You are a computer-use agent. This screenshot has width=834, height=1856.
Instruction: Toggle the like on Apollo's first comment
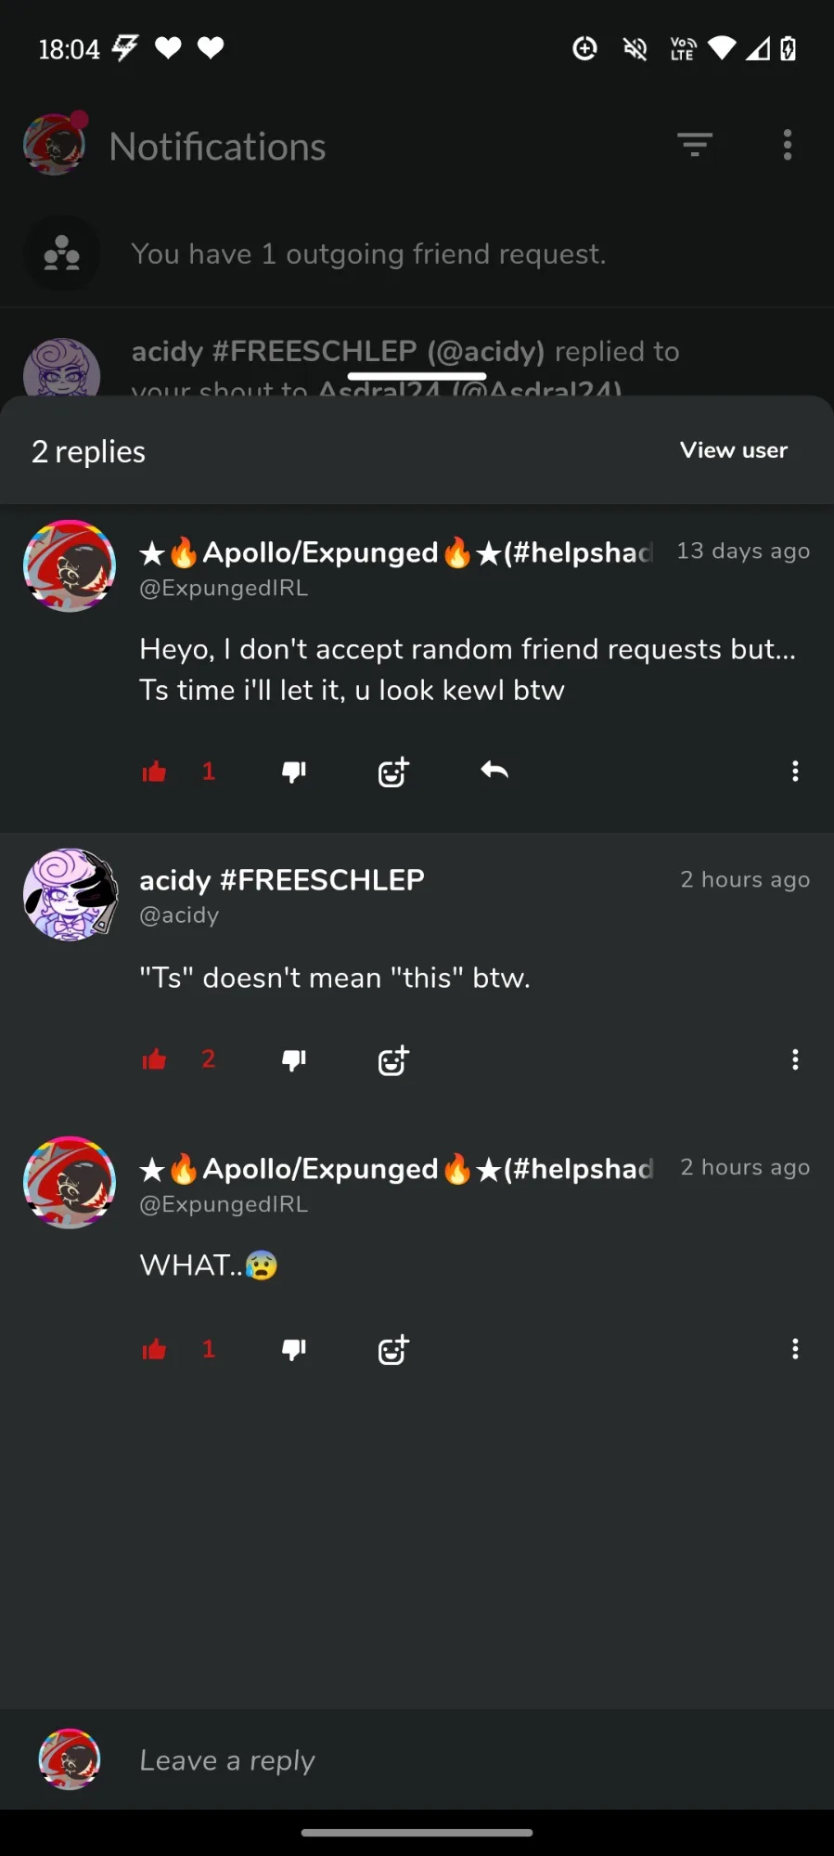point(154,772)
